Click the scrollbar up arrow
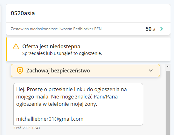This screenshot has width=174, height=135. click(x=168, y=67)
